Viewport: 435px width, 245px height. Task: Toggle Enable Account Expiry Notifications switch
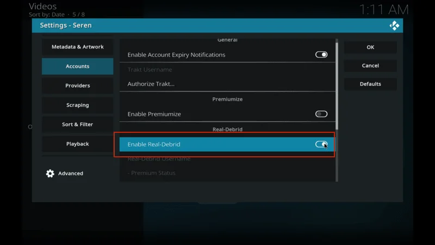[x=321, y=55]
